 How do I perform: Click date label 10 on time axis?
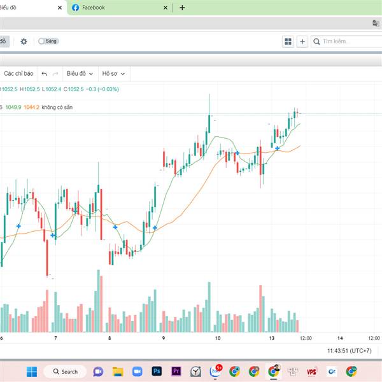click(218, 338)
